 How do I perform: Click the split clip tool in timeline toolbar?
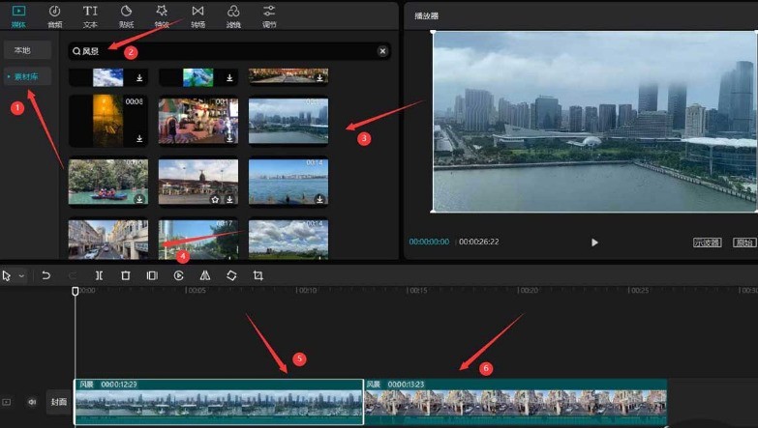(99, 275)
